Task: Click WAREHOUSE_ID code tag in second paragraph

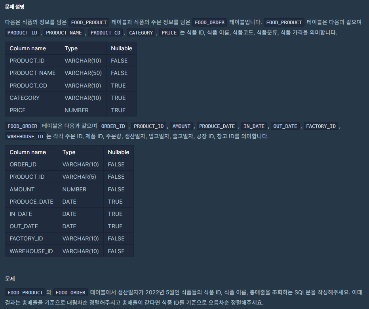Action: (x=25, y=137)
